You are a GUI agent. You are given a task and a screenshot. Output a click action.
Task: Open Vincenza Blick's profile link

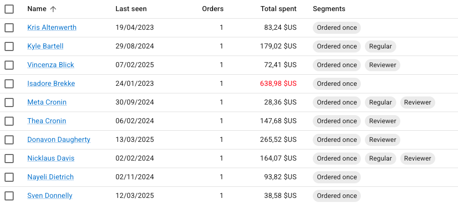51,65
